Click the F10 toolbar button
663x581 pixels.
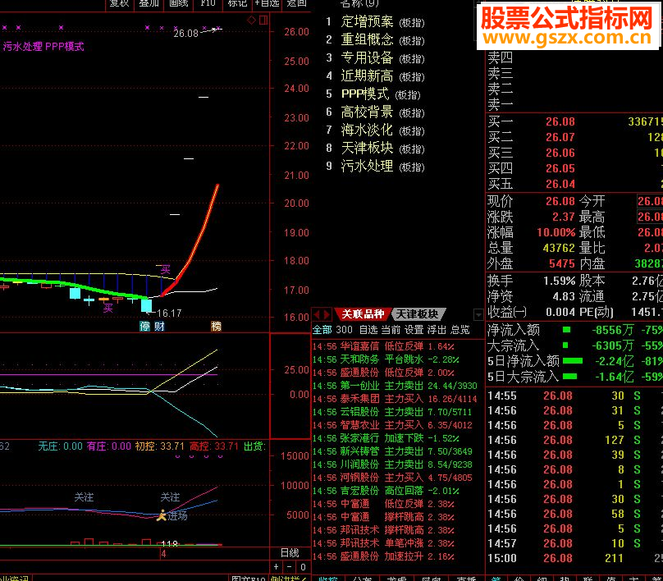click(208, 3)
